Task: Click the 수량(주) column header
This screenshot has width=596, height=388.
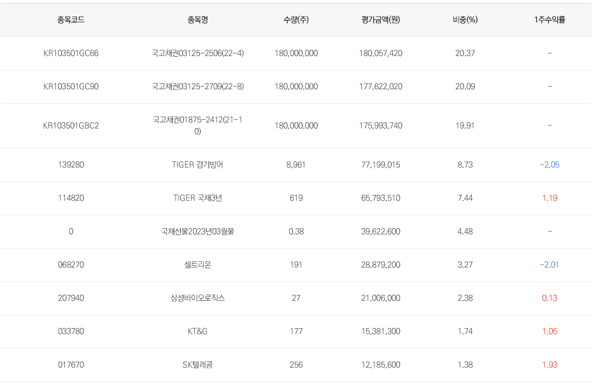Action: [x=296, y=20]
